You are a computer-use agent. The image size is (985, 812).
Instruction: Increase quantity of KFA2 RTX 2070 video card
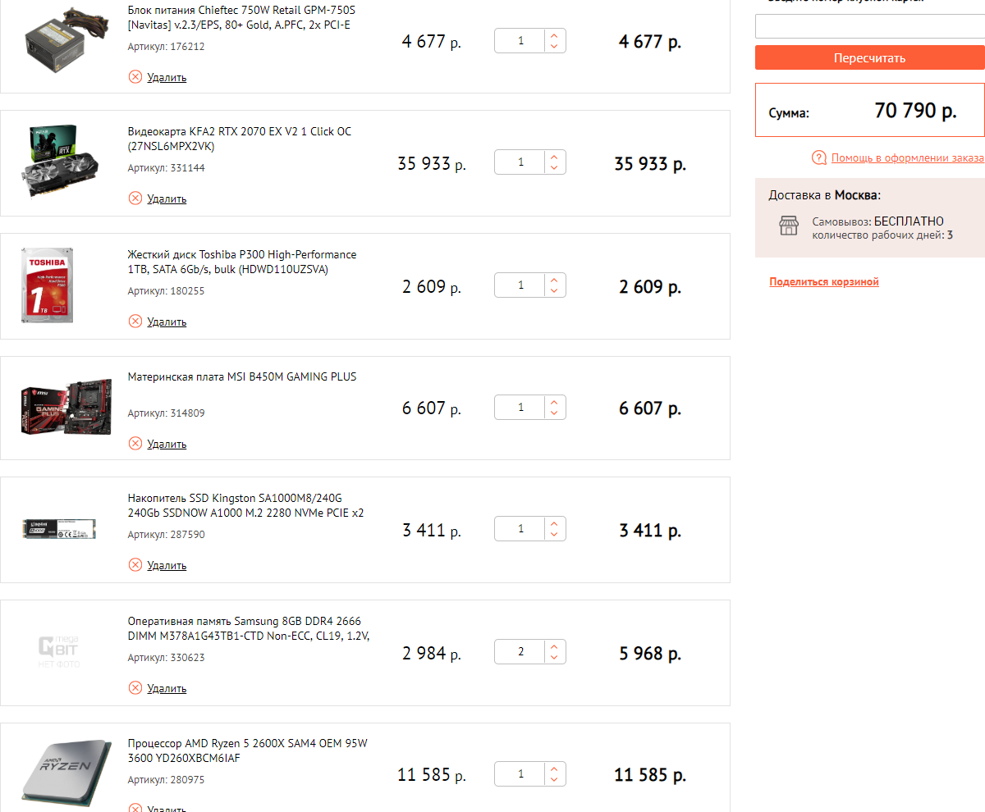[x=554, y=157]
